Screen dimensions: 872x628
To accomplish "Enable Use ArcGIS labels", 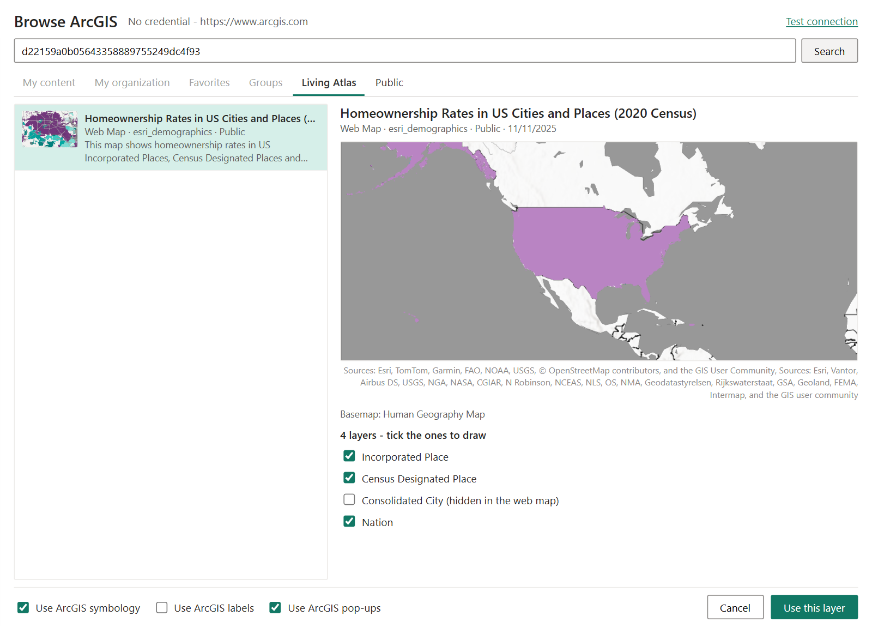I will tap(162, 608).
